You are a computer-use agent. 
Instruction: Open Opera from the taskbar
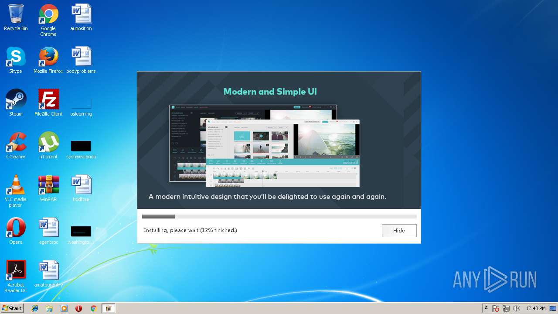78,308
